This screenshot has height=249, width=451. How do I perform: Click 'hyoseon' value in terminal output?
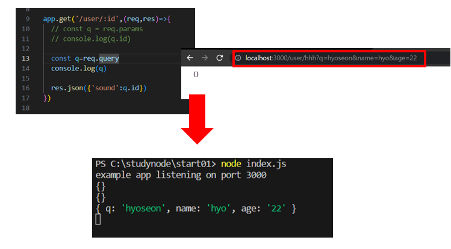click(143, 208)
